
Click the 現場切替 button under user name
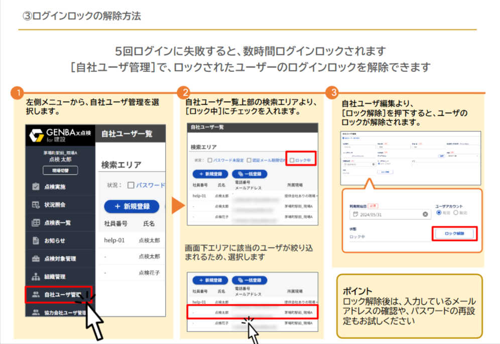point(60,170)
